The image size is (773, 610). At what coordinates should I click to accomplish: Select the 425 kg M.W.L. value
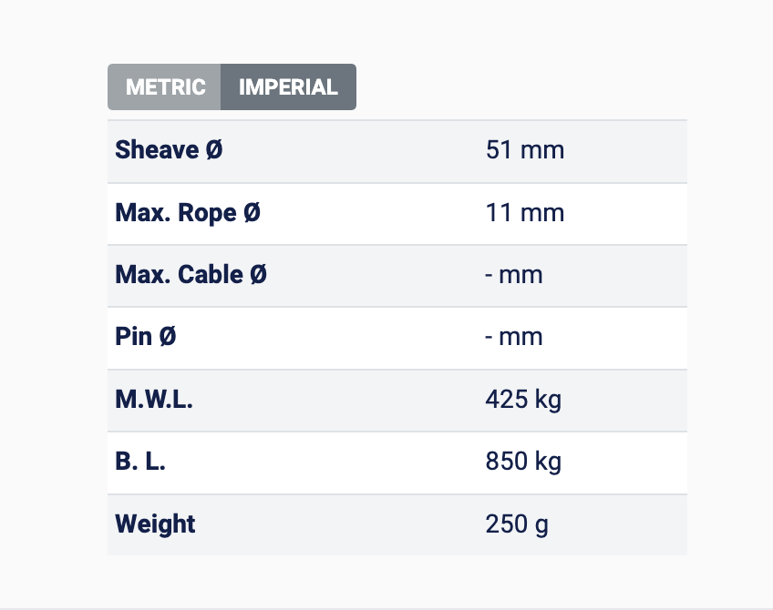pyautogui.click(x=523, y=400)
